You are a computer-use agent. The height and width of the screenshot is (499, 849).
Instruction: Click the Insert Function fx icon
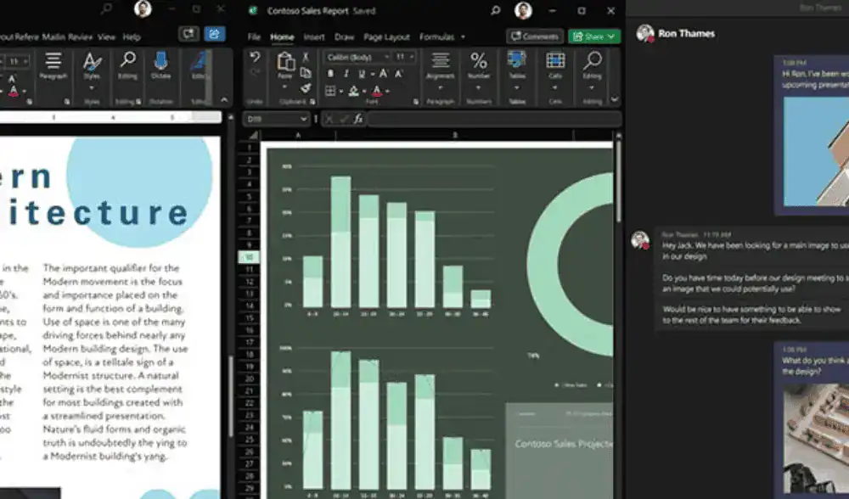pyautogui.click(x=358, y=119)
